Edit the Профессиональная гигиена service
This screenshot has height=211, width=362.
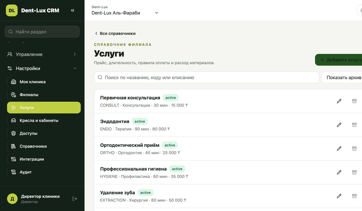click(x=339, y=172)
